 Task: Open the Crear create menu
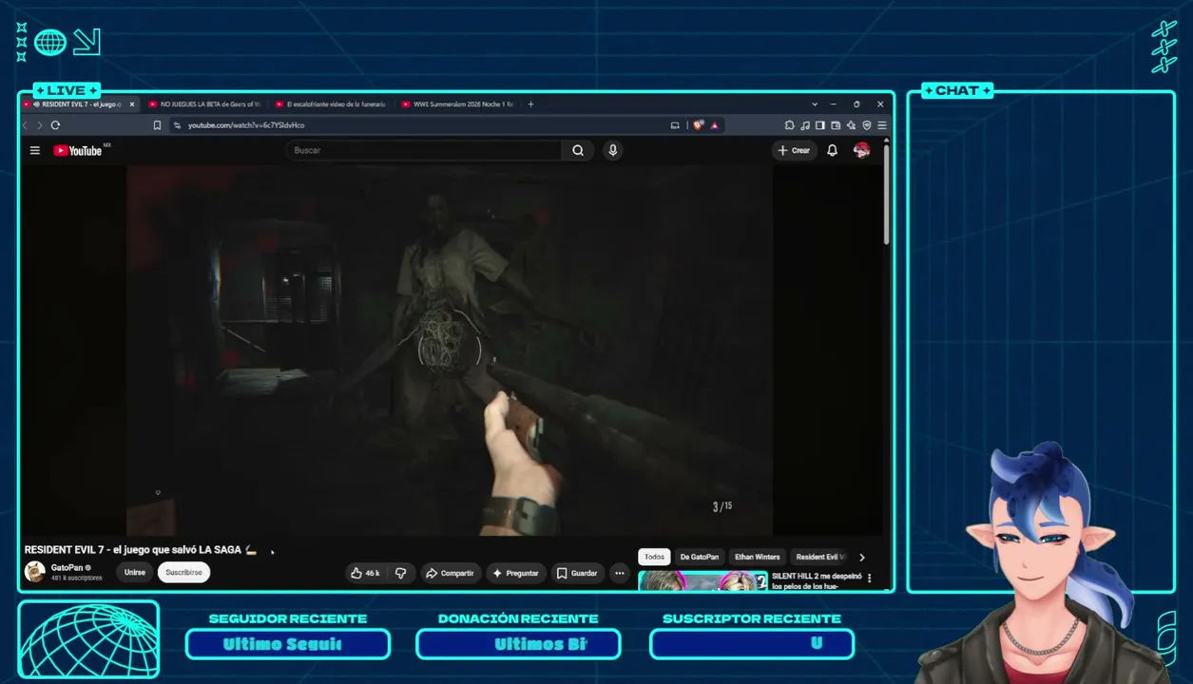click(795, 150)
